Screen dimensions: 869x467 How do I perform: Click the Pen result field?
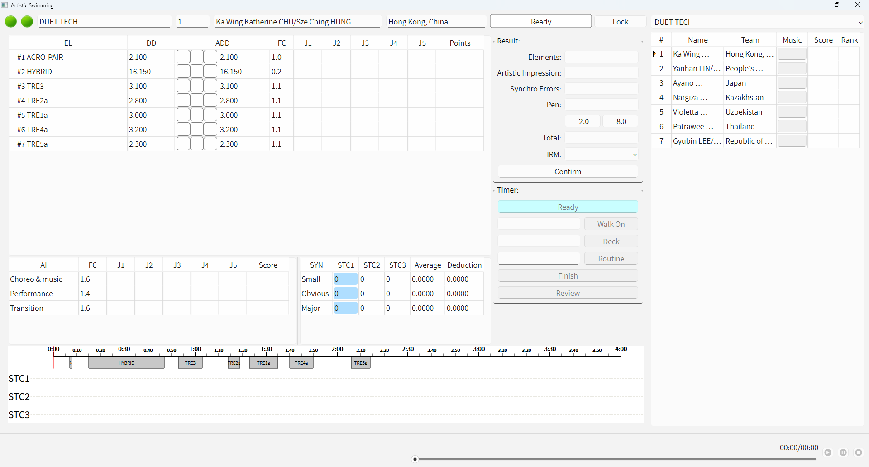pyautogui.click(x=602, y=105)
